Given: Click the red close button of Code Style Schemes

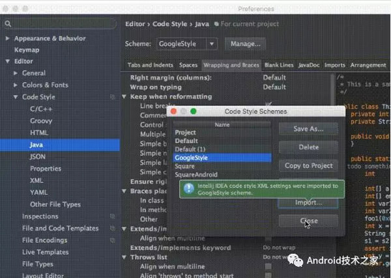Looking at the screenshot, I should (x=173, y=111).
